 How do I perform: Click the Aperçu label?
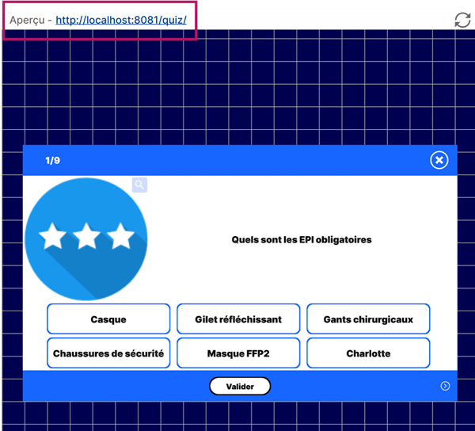tap(30, 20)
